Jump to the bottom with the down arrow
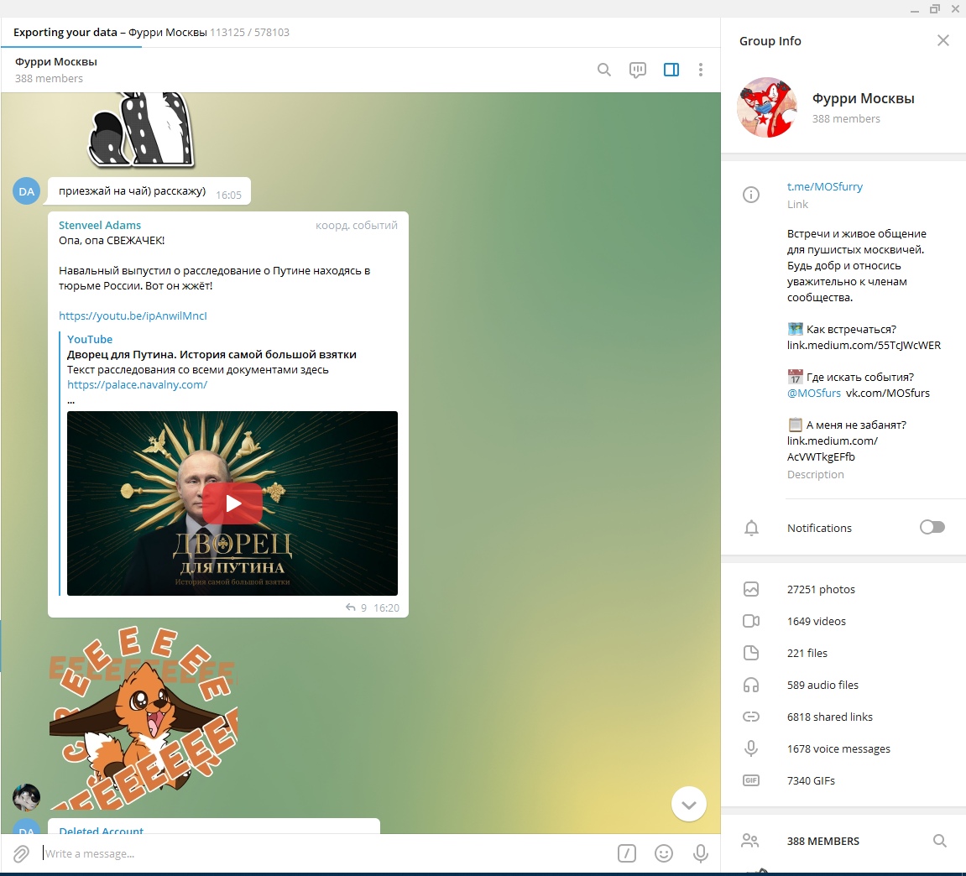Image resolution: width=966 pixels, height=876 pixels. (x=688, y=805)
